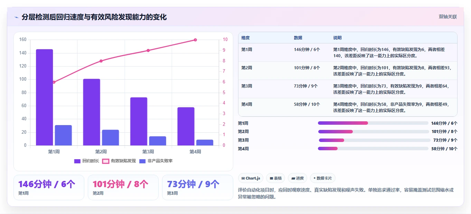Click the 73分钟 / 9个 stat card

point(197,187)
